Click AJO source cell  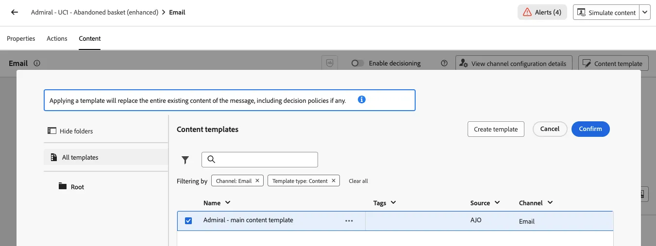(476, 220)
